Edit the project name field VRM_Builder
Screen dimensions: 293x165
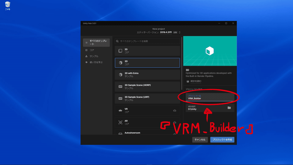[x=210, y=97]
